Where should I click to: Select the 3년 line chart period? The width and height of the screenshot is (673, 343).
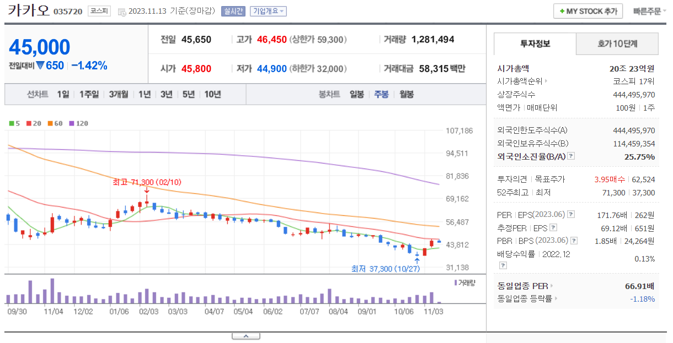tap(167, 94)
